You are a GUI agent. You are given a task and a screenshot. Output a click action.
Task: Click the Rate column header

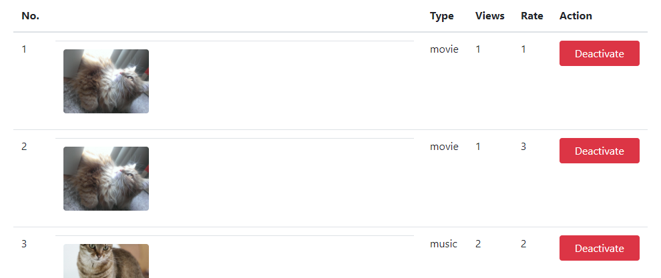(x=532, y=16)
